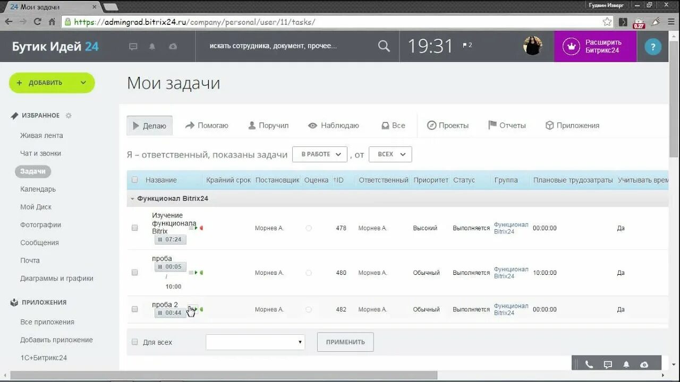This screenshot has height=382, width=680.
Task: Check the box for task проба
Action: click(x=134, y=272)
